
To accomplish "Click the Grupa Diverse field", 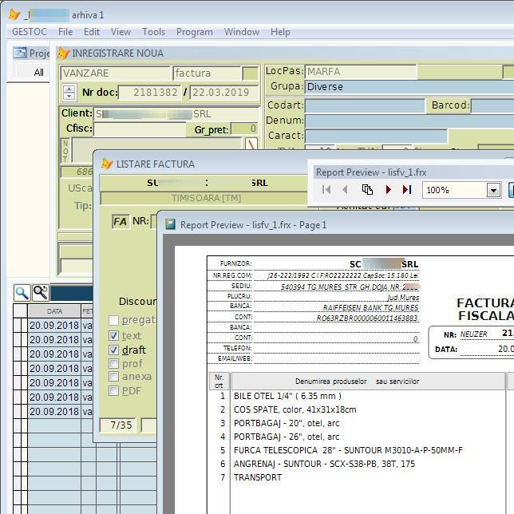I will (x=409, y=87).
